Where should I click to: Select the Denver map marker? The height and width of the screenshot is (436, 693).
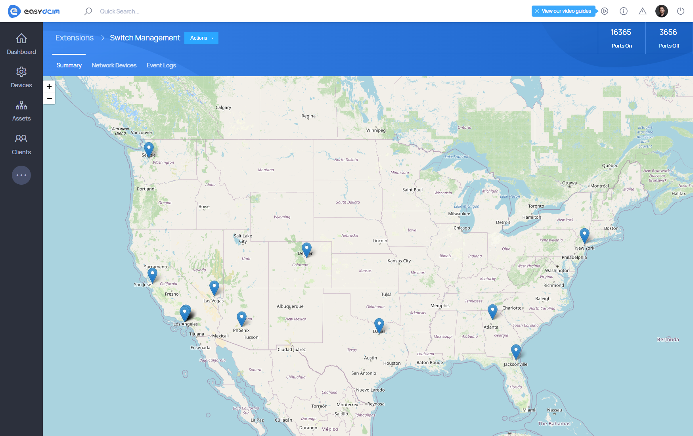point(306,251)
